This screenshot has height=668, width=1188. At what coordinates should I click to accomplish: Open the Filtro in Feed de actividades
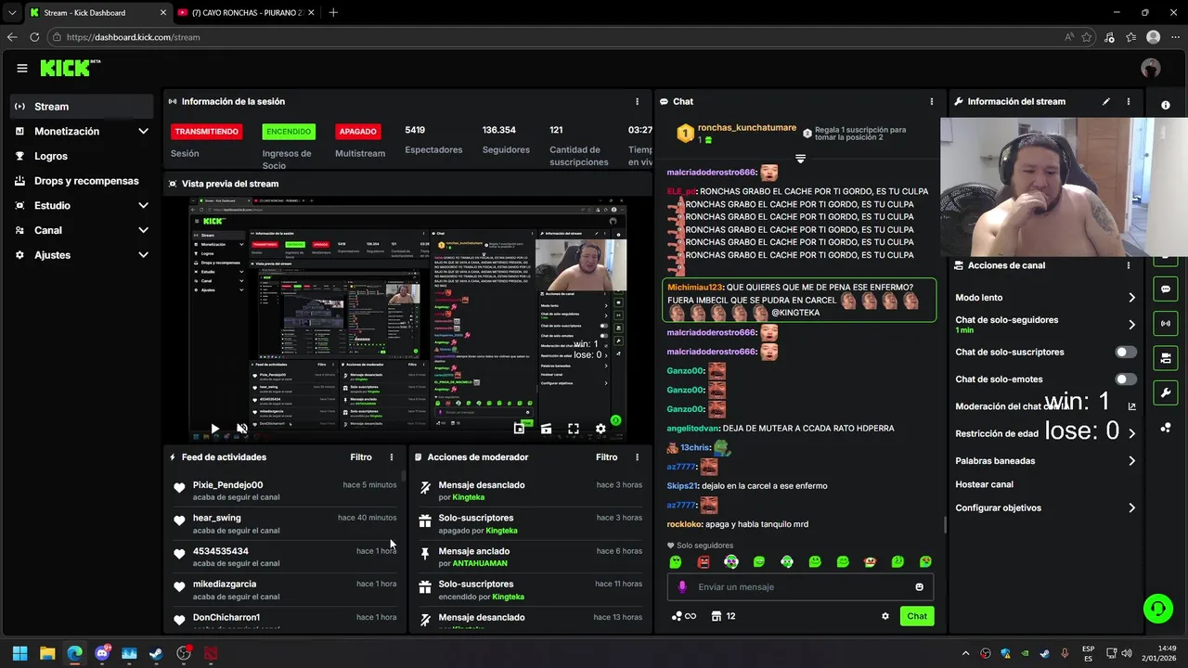pos(361,457)
